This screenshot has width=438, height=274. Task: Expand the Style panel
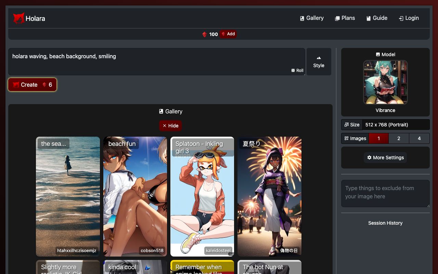319,62
